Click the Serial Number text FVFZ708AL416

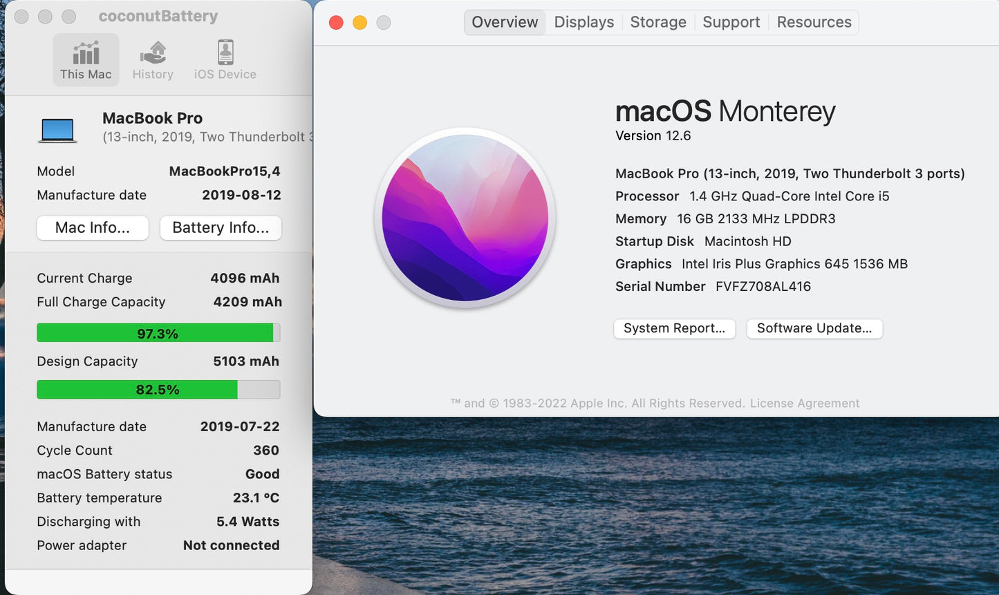[763, 286]
